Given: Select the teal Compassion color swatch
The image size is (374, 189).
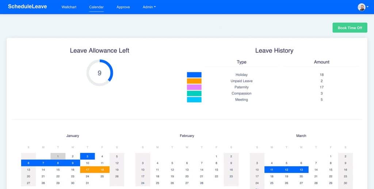Looking at the screenshot, I should coord(194,93).
